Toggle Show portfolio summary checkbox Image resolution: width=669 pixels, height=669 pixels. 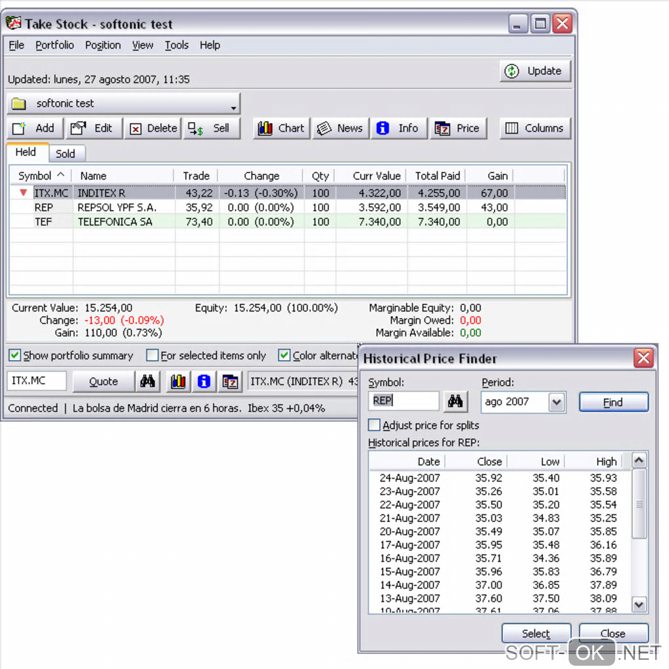(15, 355)
